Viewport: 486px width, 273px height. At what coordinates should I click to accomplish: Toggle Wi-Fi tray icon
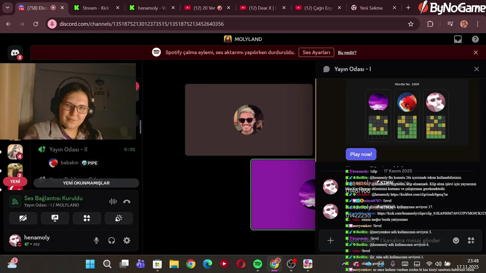point(429,264)
